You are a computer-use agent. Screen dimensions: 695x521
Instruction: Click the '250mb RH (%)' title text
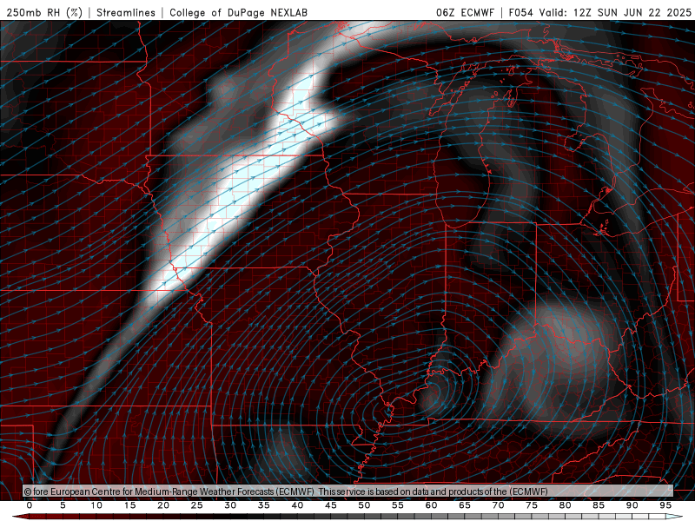(x=45, y=12)
